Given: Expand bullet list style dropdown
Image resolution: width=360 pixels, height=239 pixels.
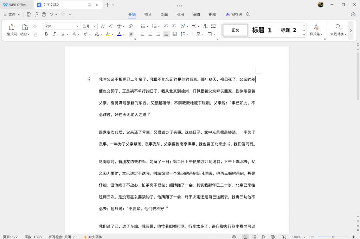Looking at the screenshot, I should point(148,26).
